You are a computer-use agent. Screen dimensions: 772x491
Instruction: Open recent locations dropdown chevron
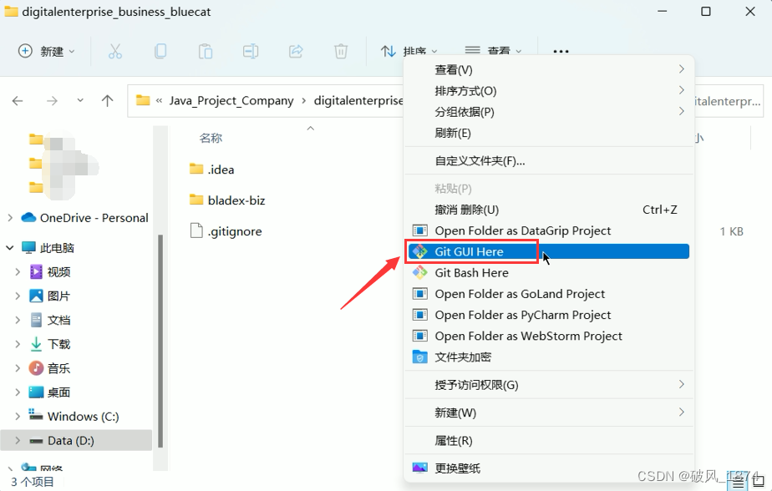(x=80, y=101)
